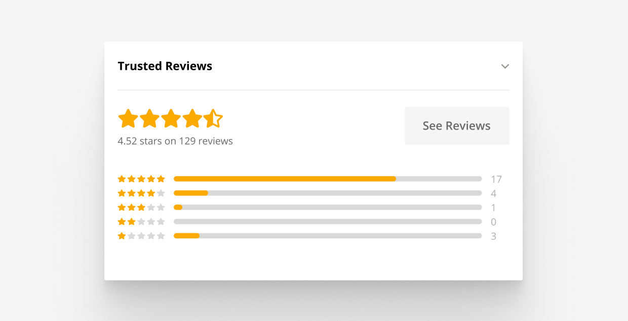Image resolution: width=628 pixels, height=321 pixels.
Task: Click the 4-star row star icons
Action: (141, 193)
